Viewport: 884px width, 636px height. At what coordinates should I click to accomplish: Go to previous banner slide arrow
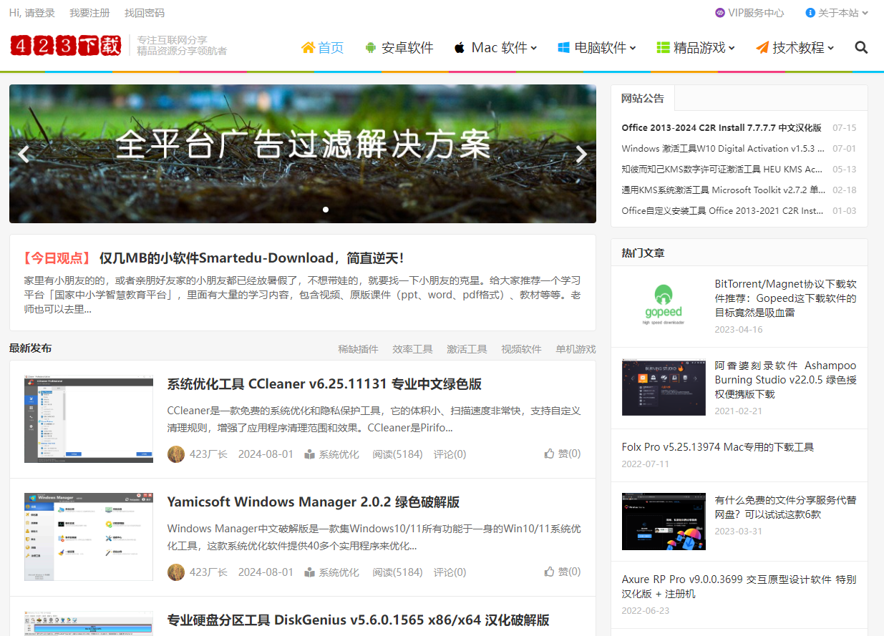(24, 154)
